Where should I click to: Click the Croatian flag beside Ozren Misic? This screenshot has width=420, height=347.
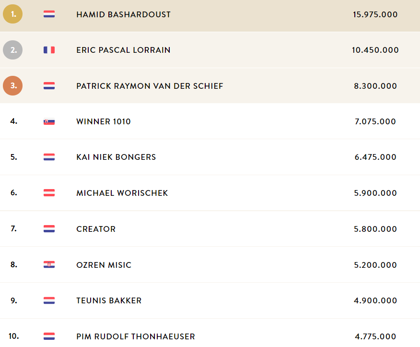click(49, 264)
